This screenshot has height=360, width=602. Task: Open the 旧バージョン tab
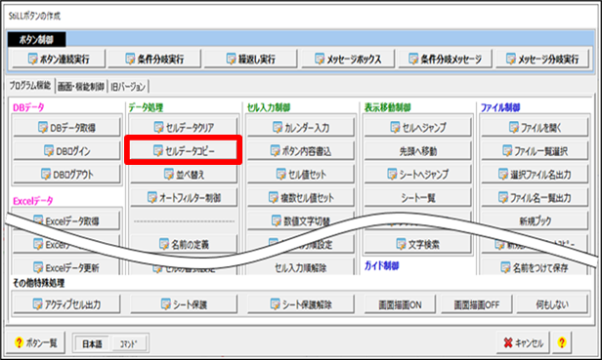pos(128,87)
